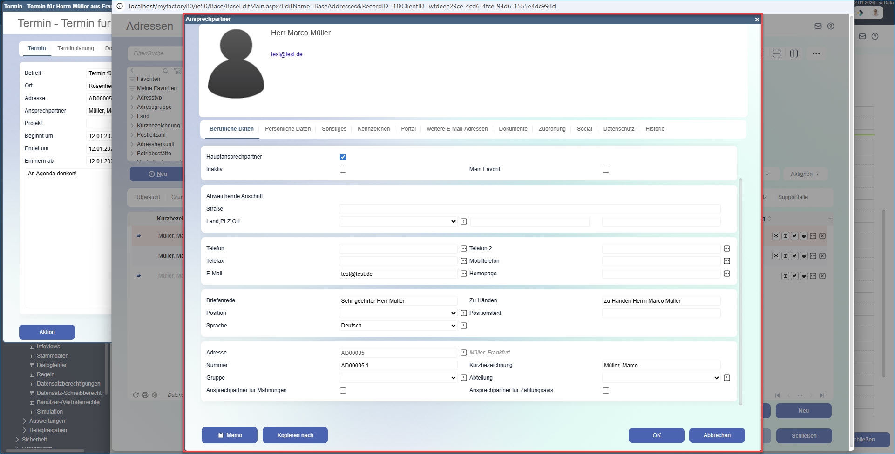
Task: Click the info icon next to Adresse field
Action: coord(463,353)
